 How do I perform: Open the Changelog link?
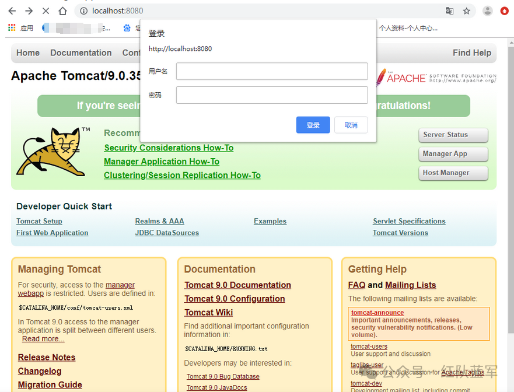coord(40,371)
